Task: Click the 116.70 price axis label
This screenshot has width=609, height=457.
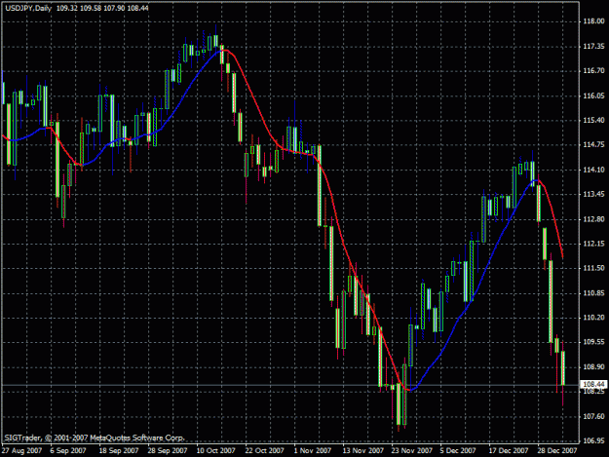Action: point(593,71)
